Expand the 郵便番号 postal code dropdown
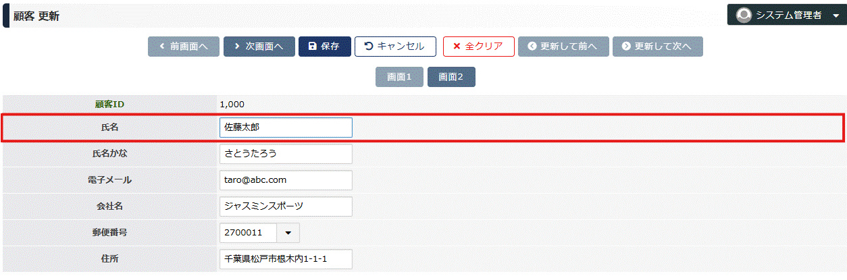Image resolution: width=847 pixels, height=280 pixels. 288,233
